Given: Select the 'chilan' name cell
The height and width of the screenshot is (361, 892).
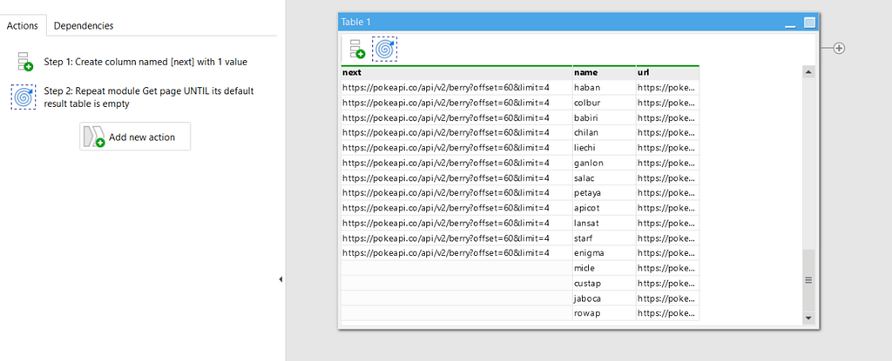Looking at the screenshot, I should (x=605, y=132).
